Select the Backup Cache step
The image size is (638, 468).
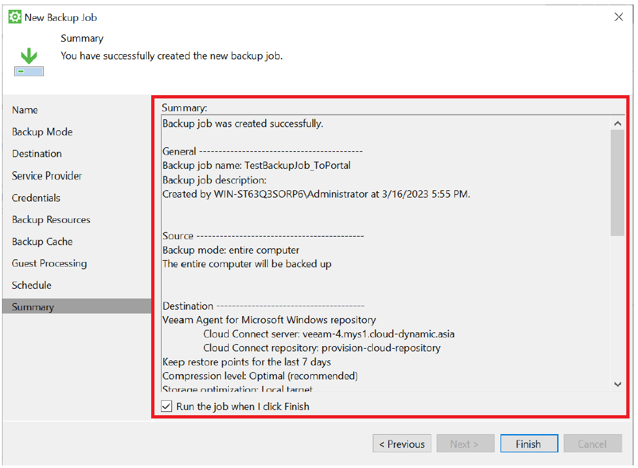[42, 242]
